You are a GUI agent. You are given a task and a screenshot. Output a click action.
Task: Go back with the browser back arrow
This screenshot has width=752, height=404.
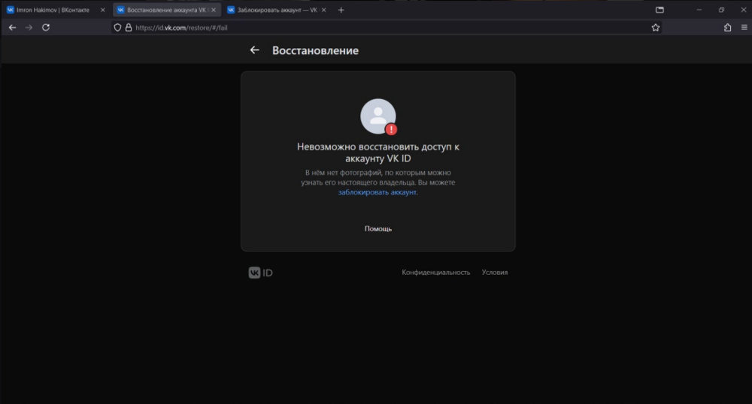coord(13,28)
